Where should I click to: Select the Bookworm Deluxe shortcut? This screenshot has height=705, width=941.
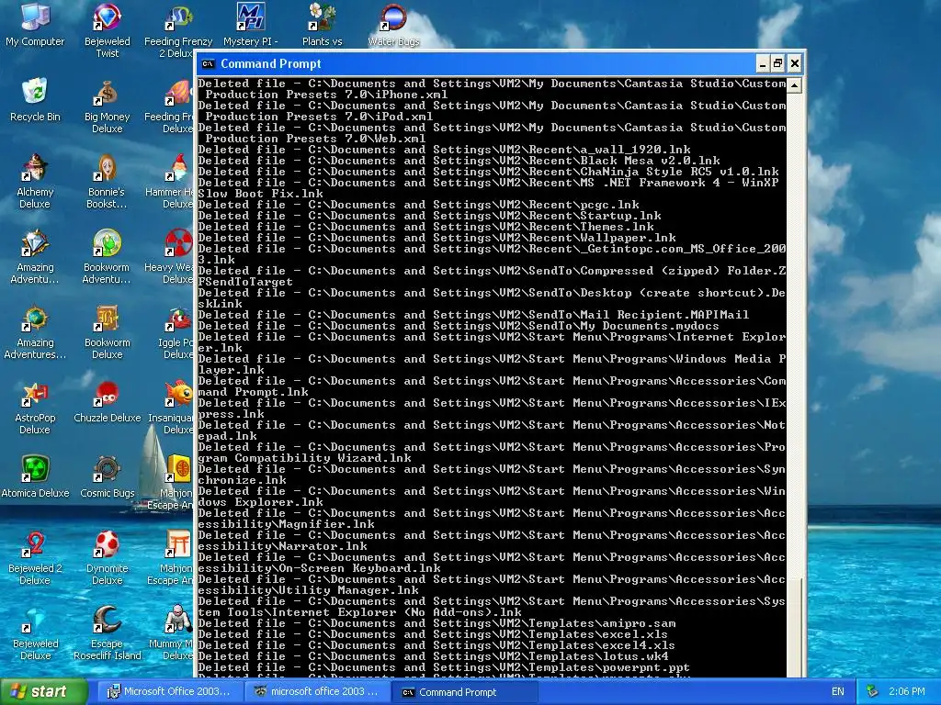tap(107, 332)
